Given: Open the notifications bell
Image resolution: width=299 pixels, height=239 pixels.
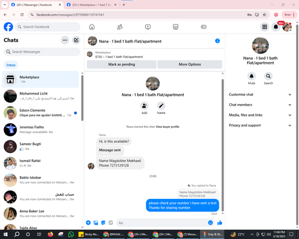Looking at the screenshot, I should tap(276, 27).
